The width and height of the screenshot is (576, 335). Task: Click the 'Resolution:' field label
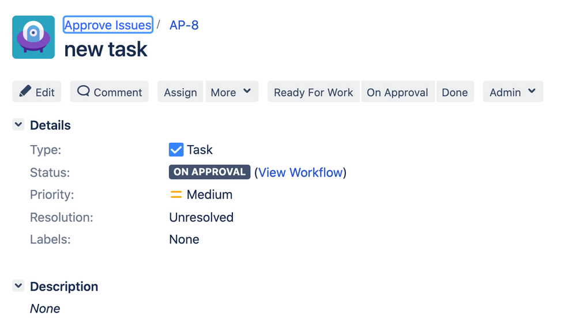[x=61, y=217]
